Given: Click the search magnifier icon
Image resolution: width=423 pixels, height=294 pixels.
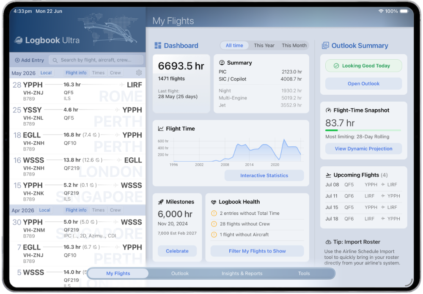Looking at the screenshot, I should [x=55, y=60].
